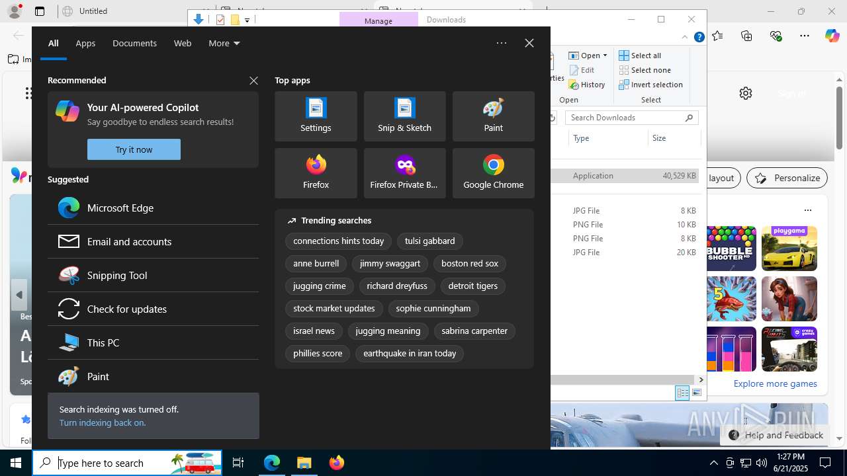Screen dimensions: 847x476
Task: Click Help icon in Explorer ribbon
Action: tap(699, 37)
